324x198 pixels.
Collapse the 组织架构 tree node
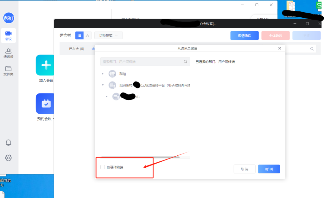[103, 85]
